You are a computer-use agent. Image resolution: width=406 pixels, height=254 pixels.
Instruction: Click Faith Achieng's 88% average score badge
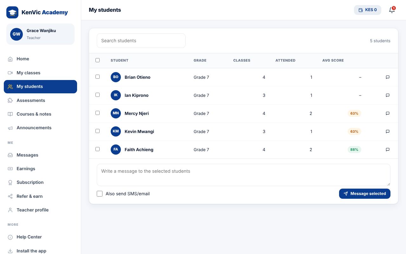[x=354, y=150]
